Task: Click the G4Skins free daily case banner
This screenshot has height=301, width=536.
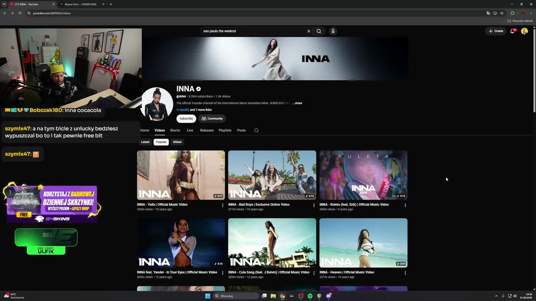Action: (52, 204)
